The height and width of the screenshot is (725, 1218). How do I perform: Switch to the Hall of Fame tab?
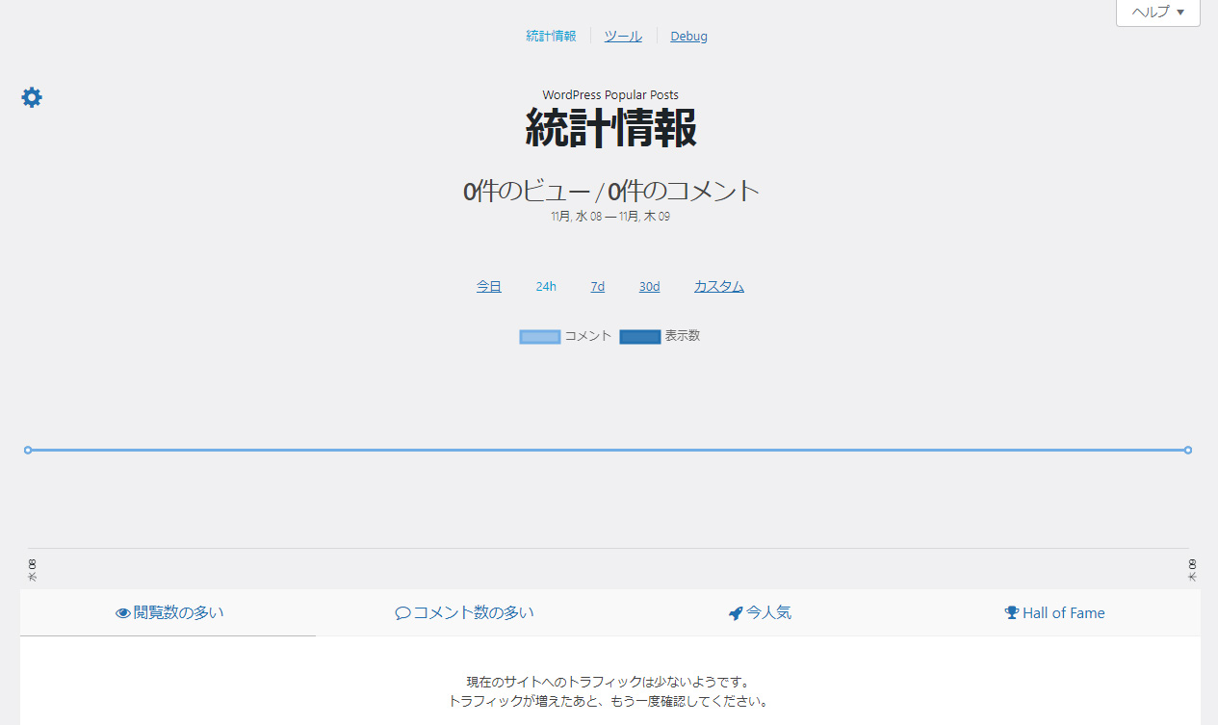tap(1054, 612)
